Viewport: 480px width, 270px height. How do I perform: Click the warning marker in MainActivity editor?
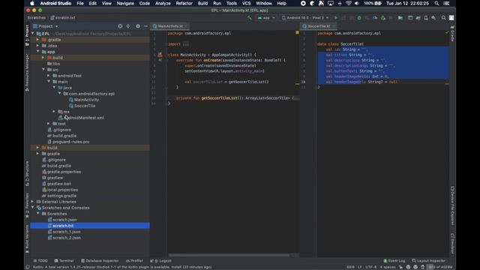pyautogui.click(x=297, y=32)
